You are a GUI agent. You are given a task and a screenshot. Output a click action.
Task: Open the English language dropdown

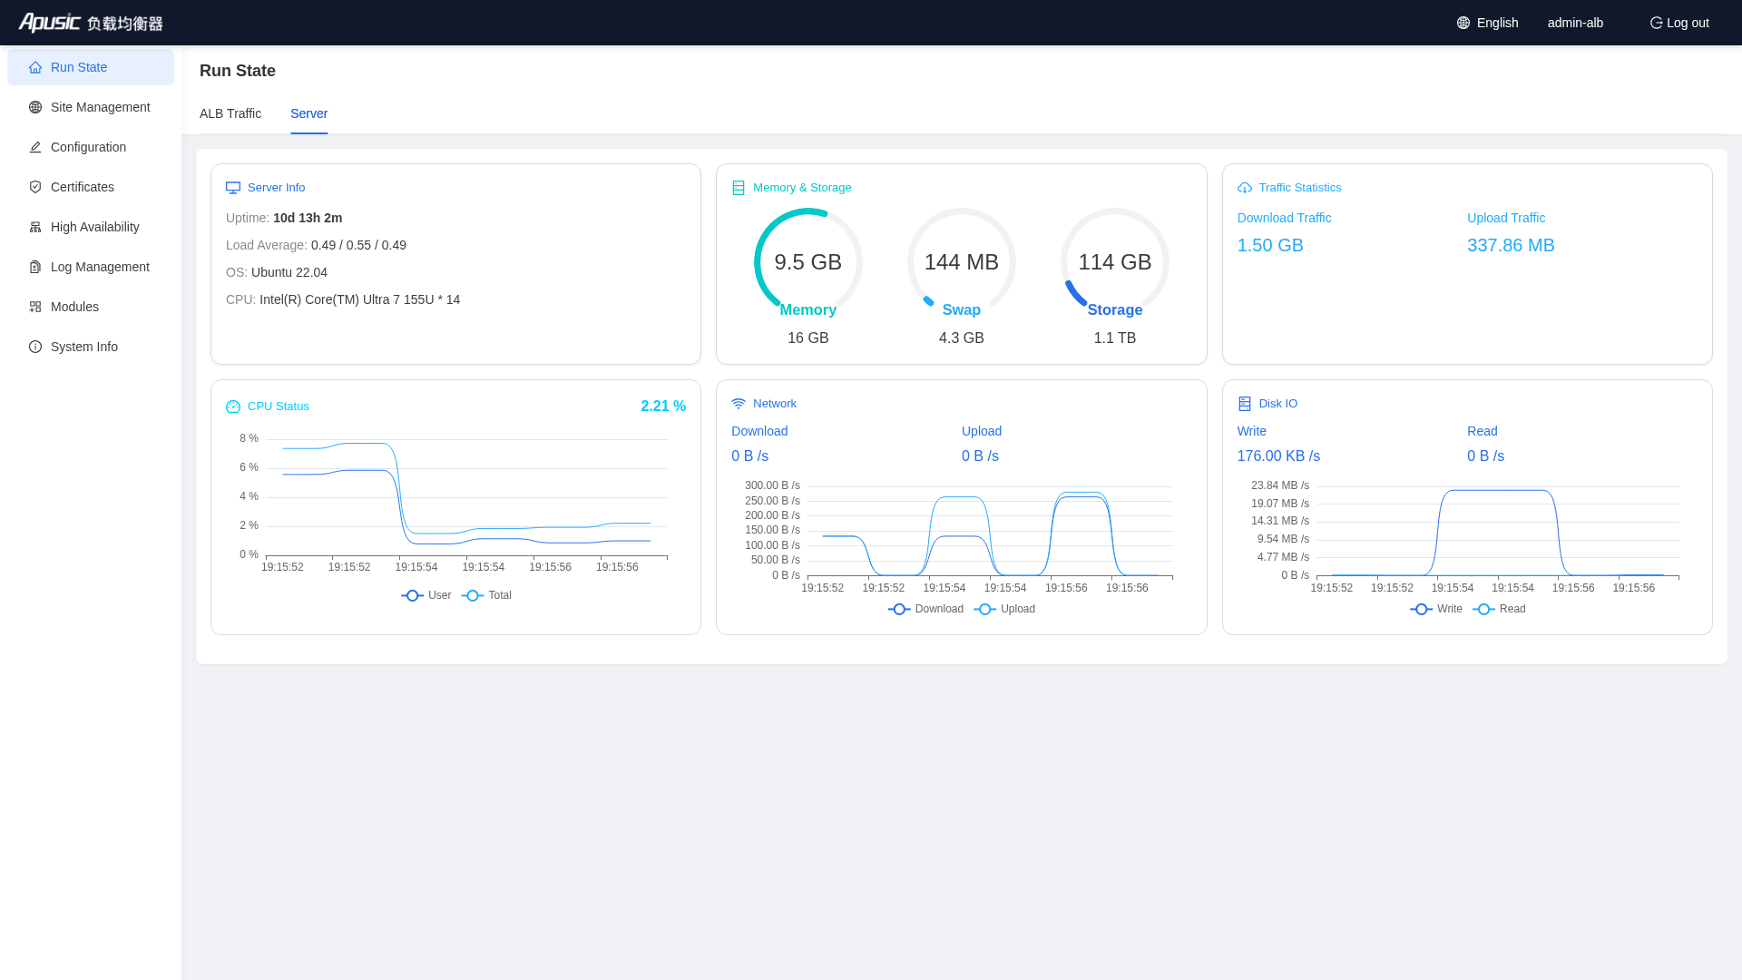[x=1488, y=23]
